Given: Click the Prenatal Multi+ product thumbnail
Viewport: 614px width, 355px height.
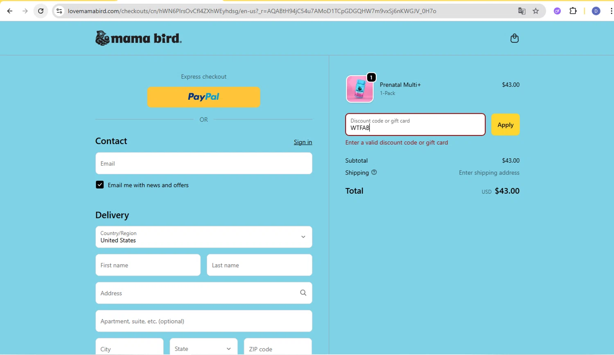Looking at the screenshot, I should coord(360,89).
